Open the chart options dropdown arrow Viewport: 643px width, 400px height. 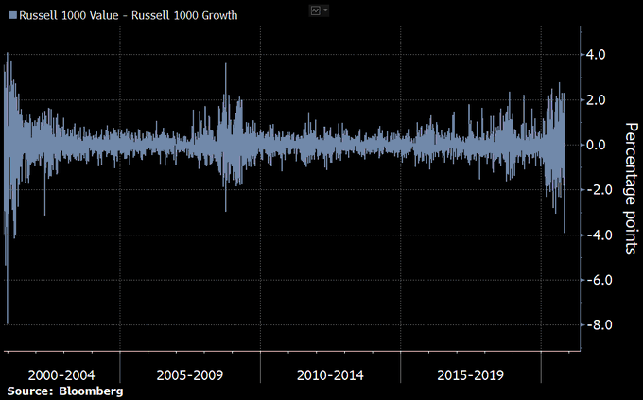click(x=325, y=10)
